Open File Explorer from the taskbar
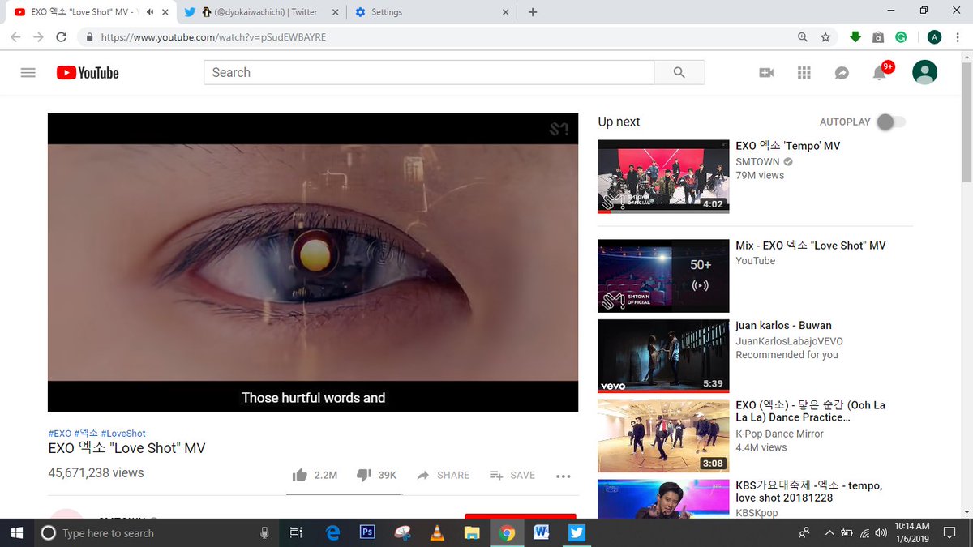The image size is (973, 547). point(472,532)
